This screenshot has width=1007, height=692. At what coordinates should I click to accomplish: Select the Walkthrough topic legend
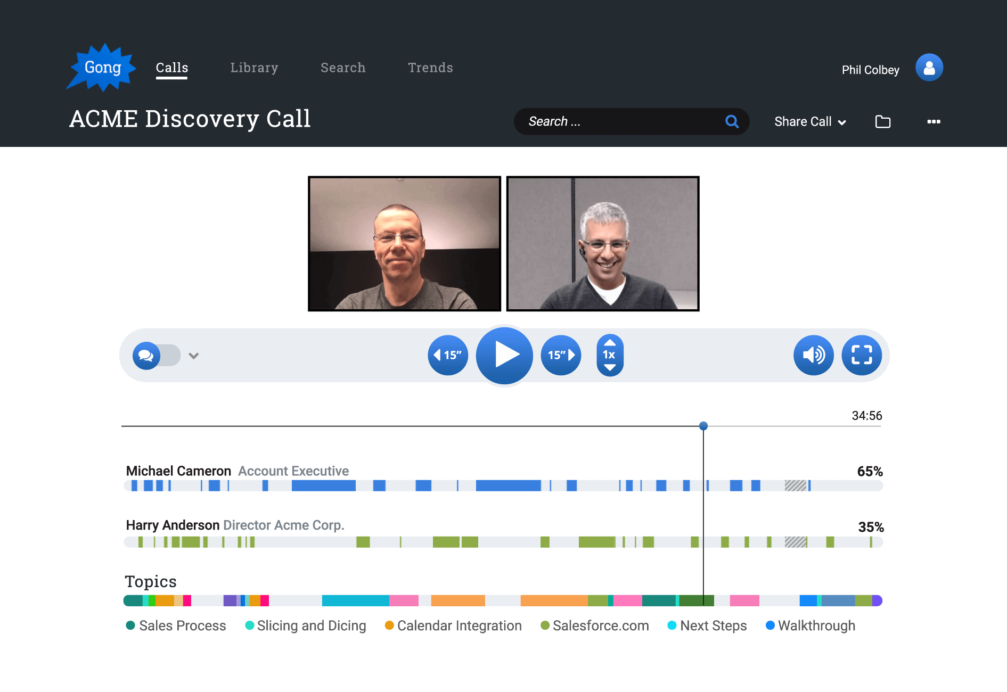coord(810,625)
